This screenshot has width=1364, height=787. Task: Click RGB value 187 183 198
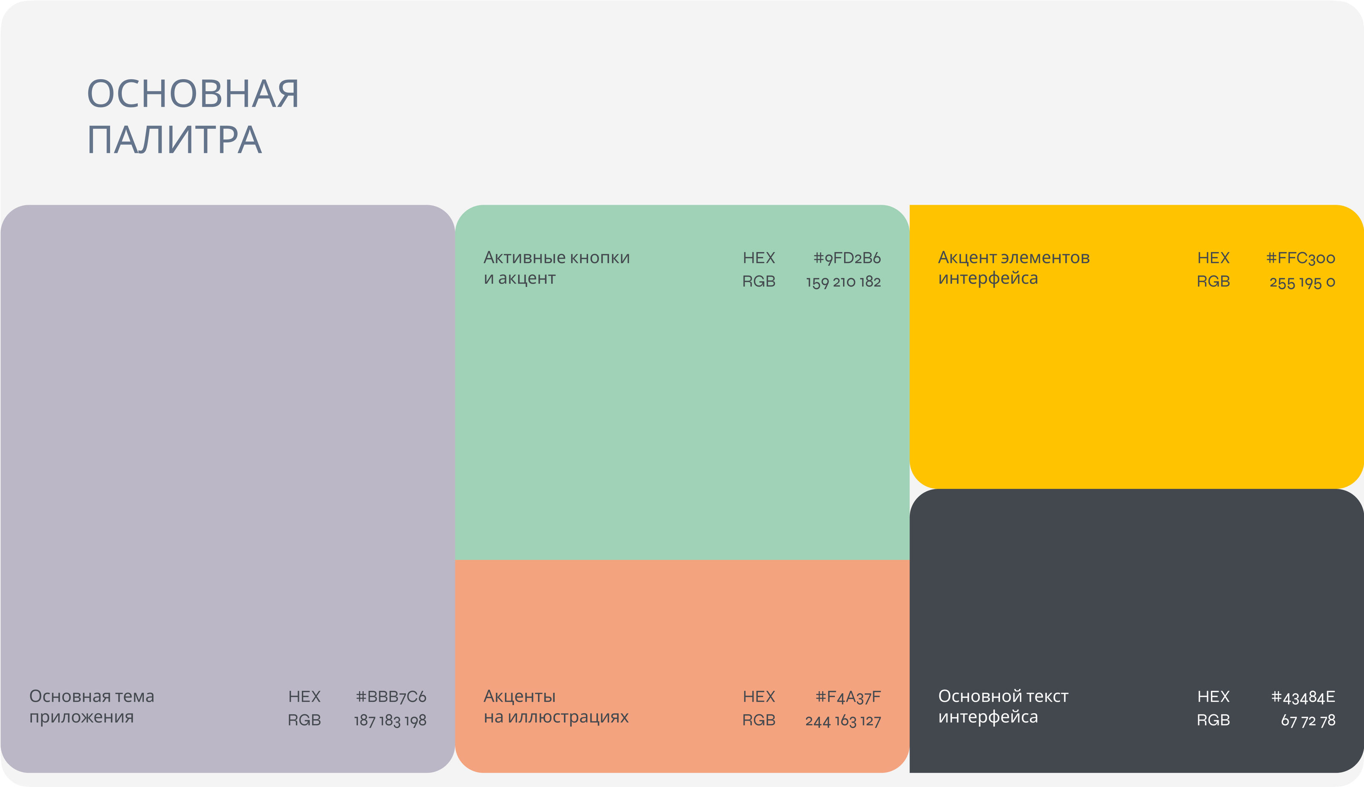pos(390,721)
